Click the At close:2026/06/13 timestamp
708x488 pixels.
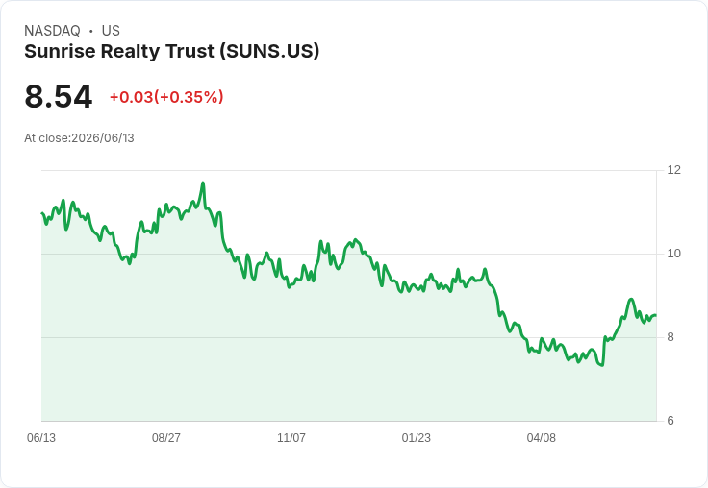pyautogui.click(x=79, y=138)
